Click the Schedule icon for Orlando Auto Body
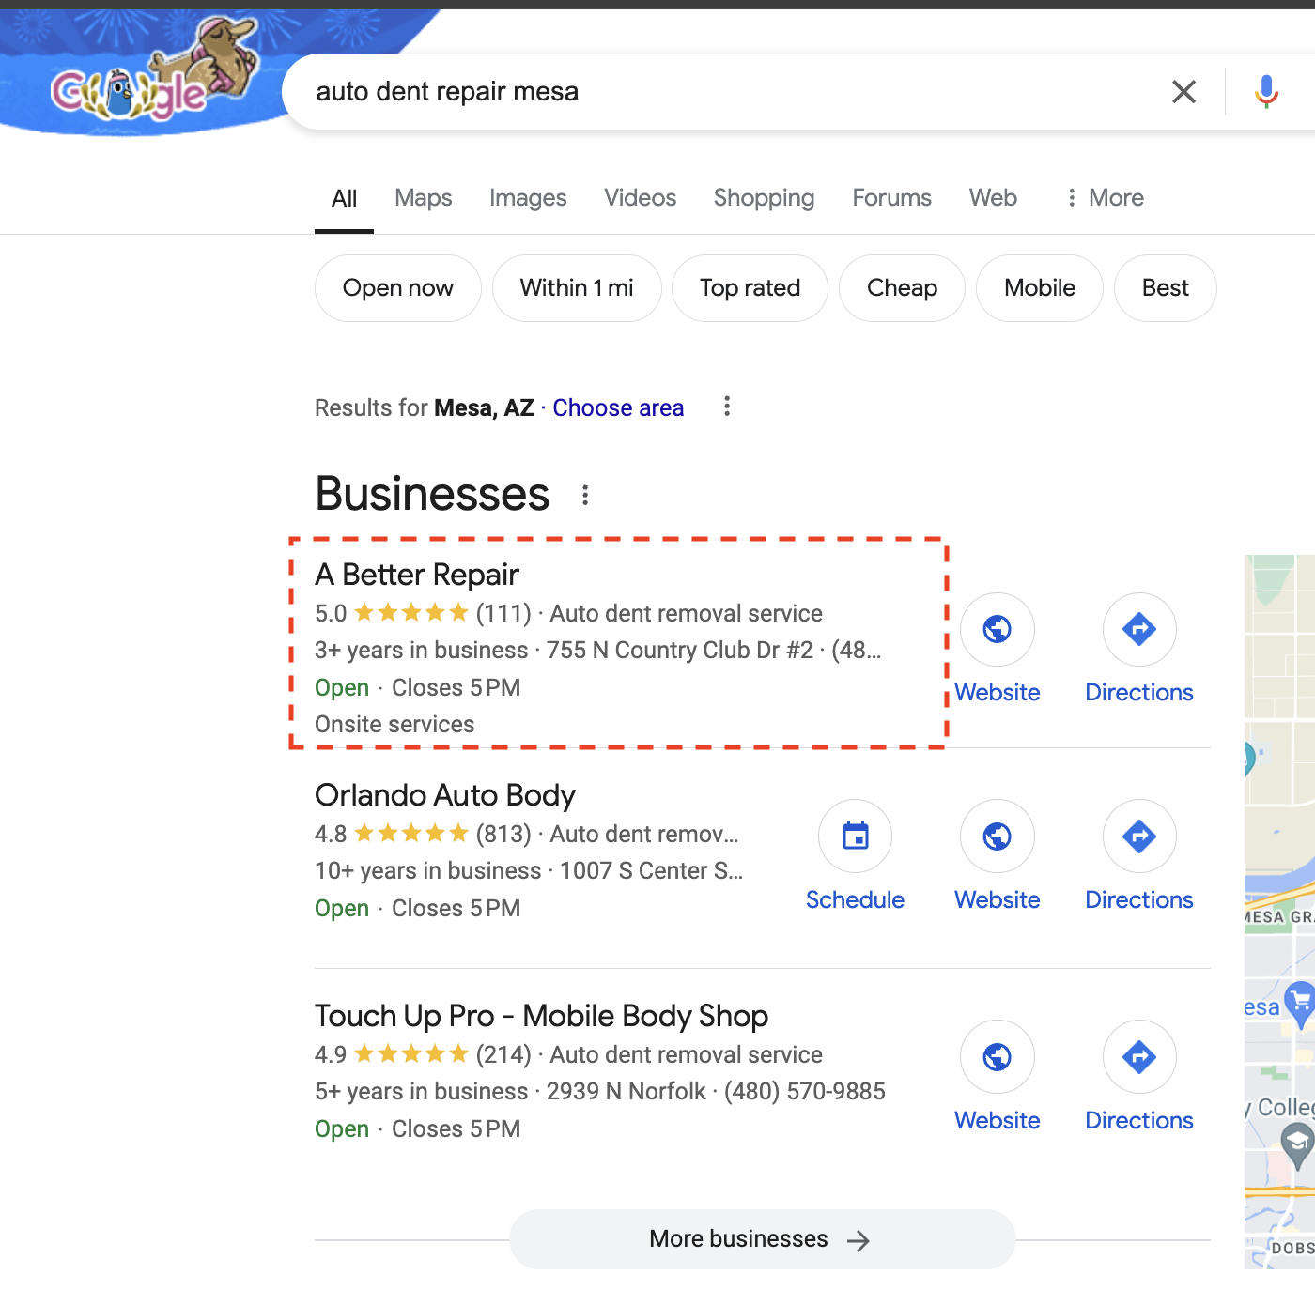The height and width of the screenshot is (1305, 1315). [855, 837]
